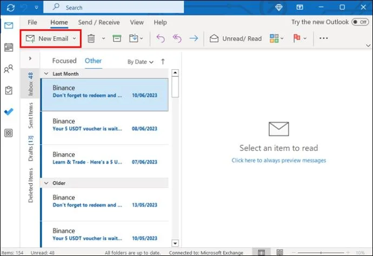Select the Sent Items folder
Image resolution: width=373 pixels, height=256 pixels.
31,115
